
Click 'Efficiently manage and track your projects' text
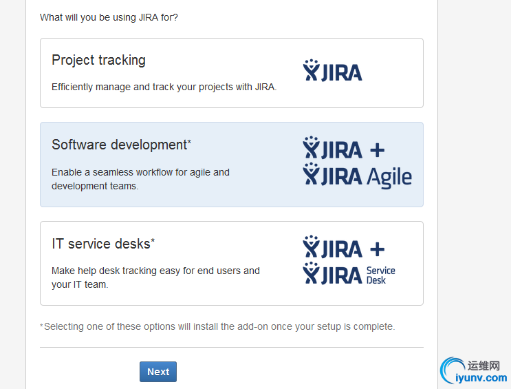(164, 87)
